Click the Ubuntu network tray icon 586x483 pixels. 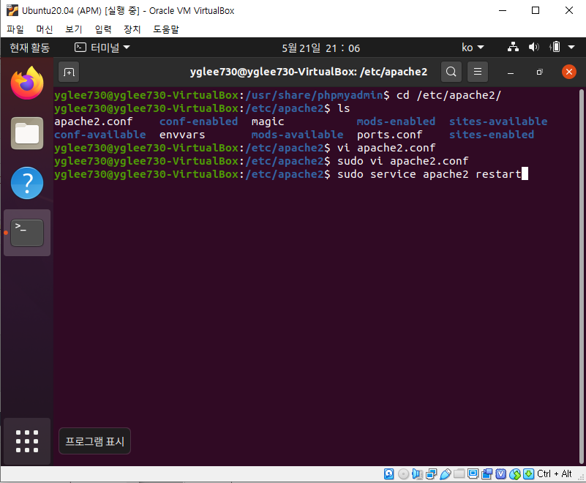point(513,47)
